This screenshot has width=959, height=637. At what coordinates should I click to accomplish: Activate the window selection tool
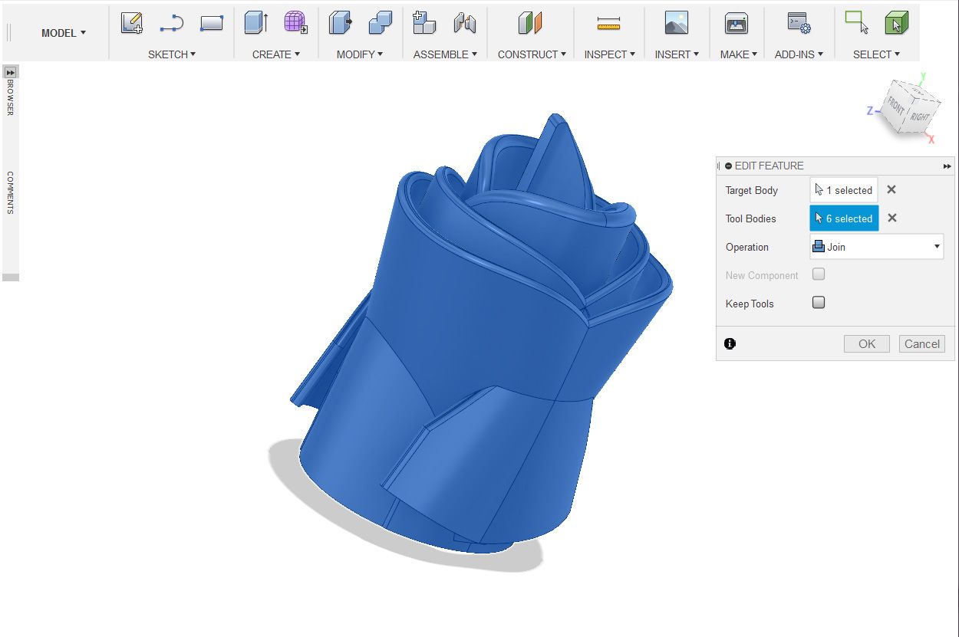(x=856, y=23)
